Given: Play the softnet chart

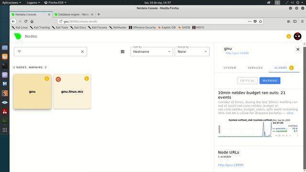Looking at the screenshot, I should [x=280, y=136].
